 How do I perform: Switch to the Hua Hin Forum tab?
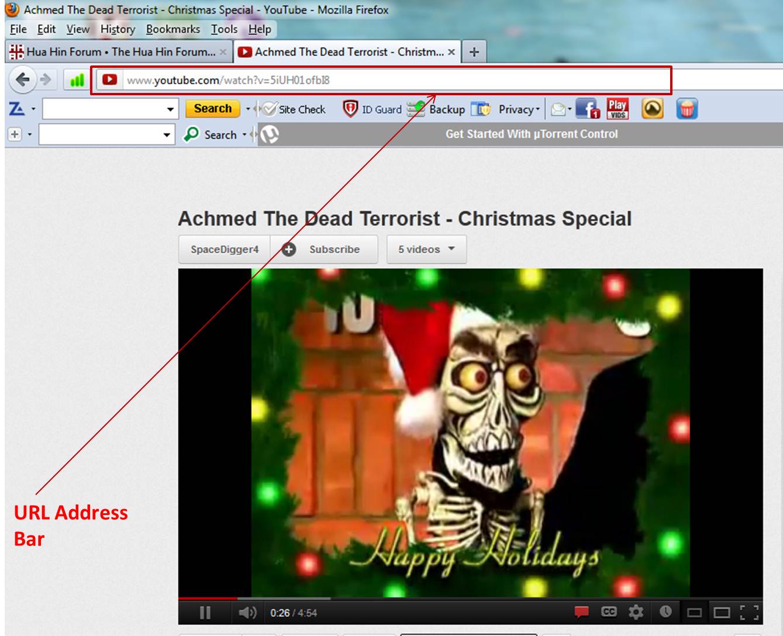point(119,52)
